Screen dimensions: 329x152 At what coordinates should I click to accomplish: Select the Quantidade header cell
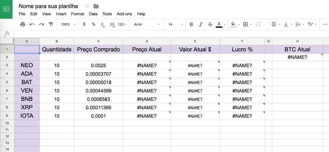(x=57, y=50)
